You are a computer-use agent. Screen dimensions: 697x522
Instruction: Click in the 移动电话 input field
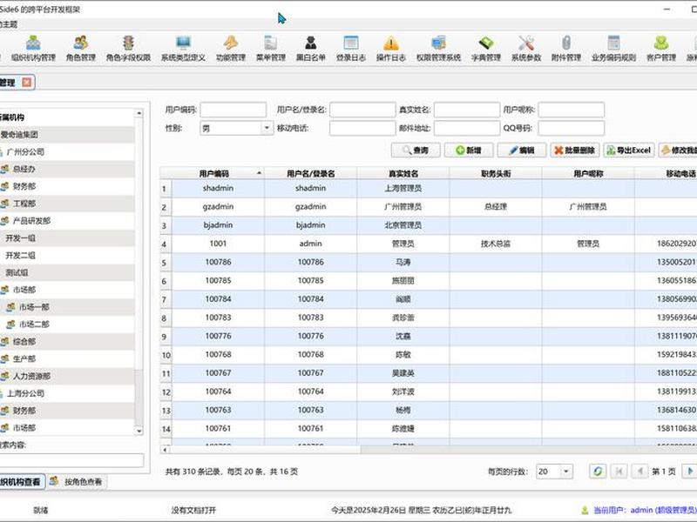(x=362, y=128)
